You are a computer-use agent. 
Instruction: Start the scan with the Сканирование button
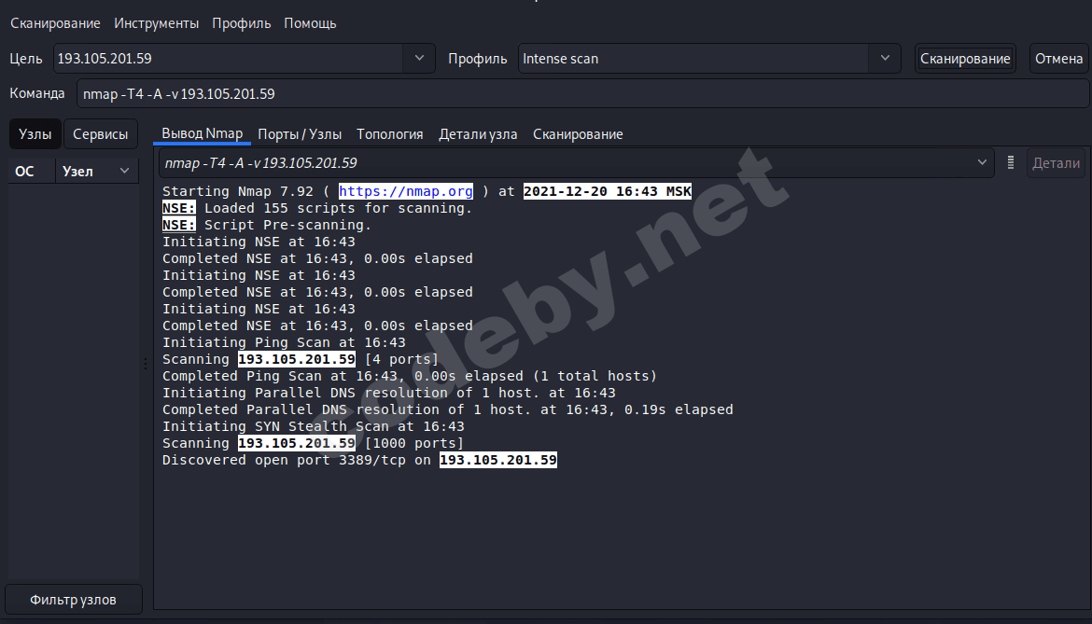[965, 58]
